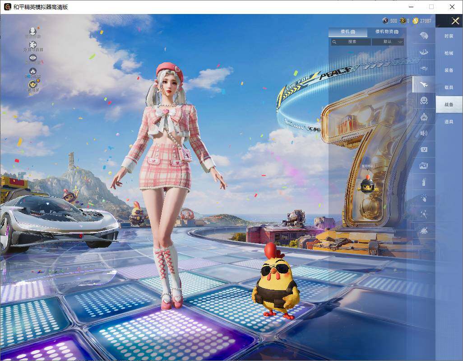Click the 搜索 search field

(x=351, y=42)
